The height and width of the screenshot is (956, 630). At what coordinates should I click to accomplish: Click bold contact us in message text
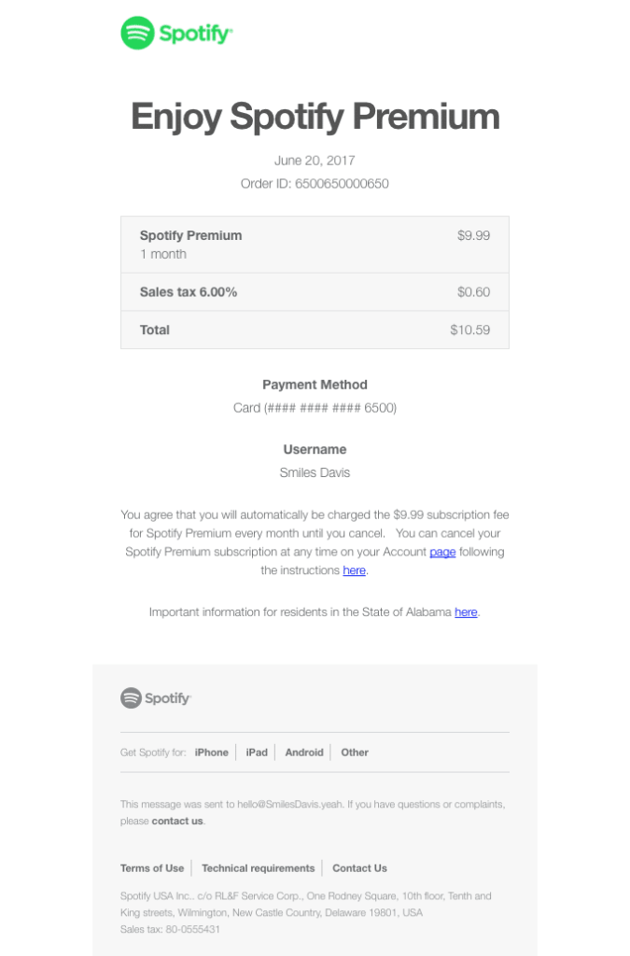177,822
